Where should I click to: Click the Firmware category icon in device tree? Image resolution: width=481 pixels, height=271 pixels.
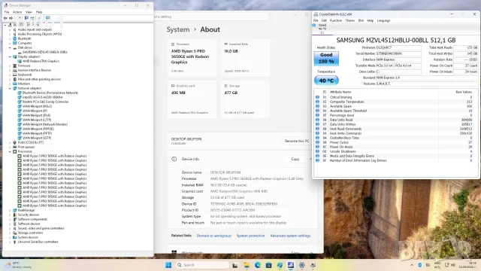coord(15,65)
